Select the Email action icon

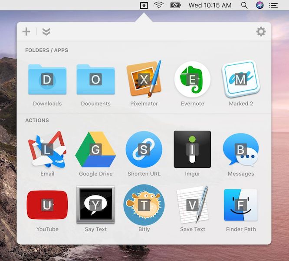47,150
